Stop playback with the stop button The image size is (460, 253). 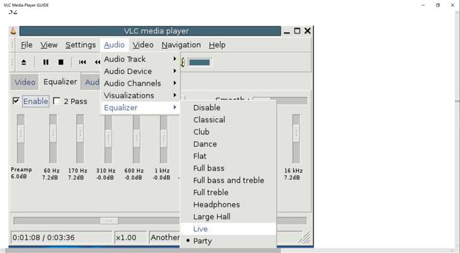coord(61,62)
